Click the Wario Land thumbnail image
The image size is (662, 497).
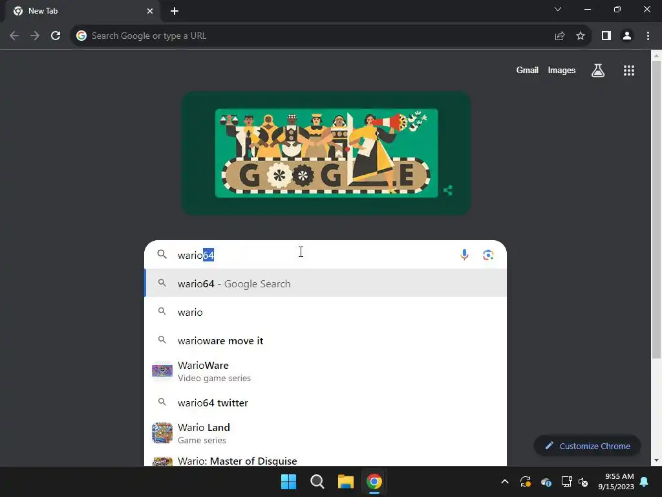click(x=162, y=433)
